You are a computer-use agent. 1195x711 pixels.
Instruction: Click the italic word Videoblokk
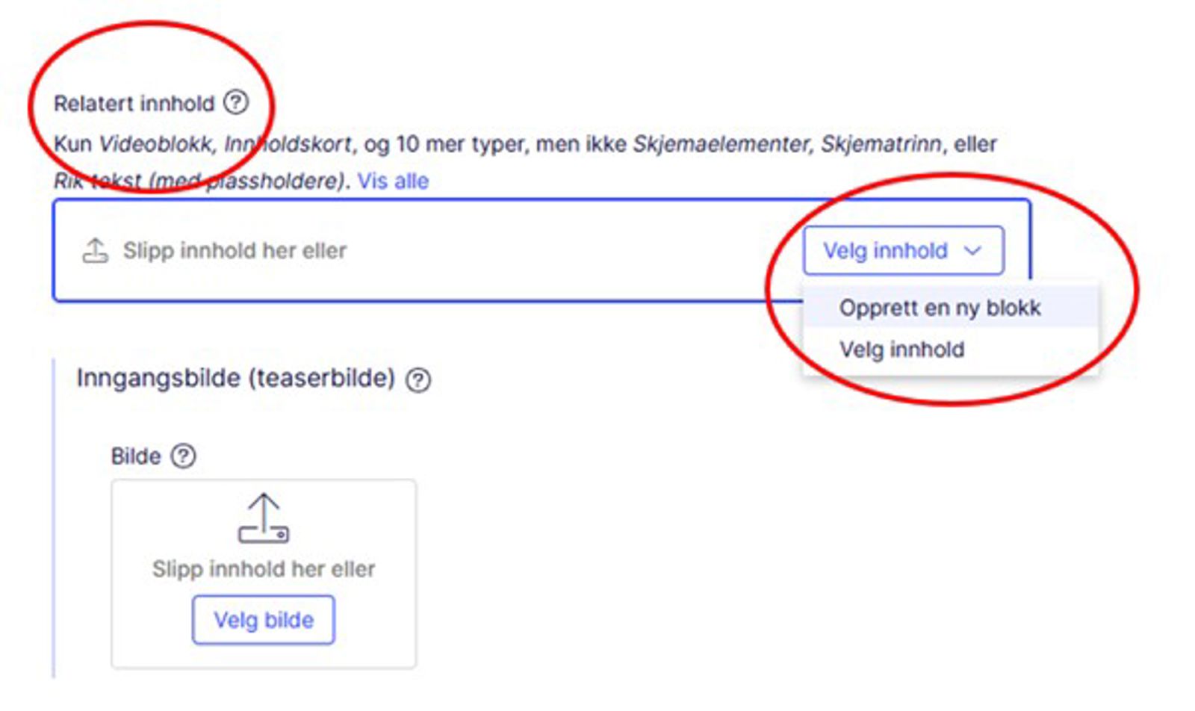point(155,143)
